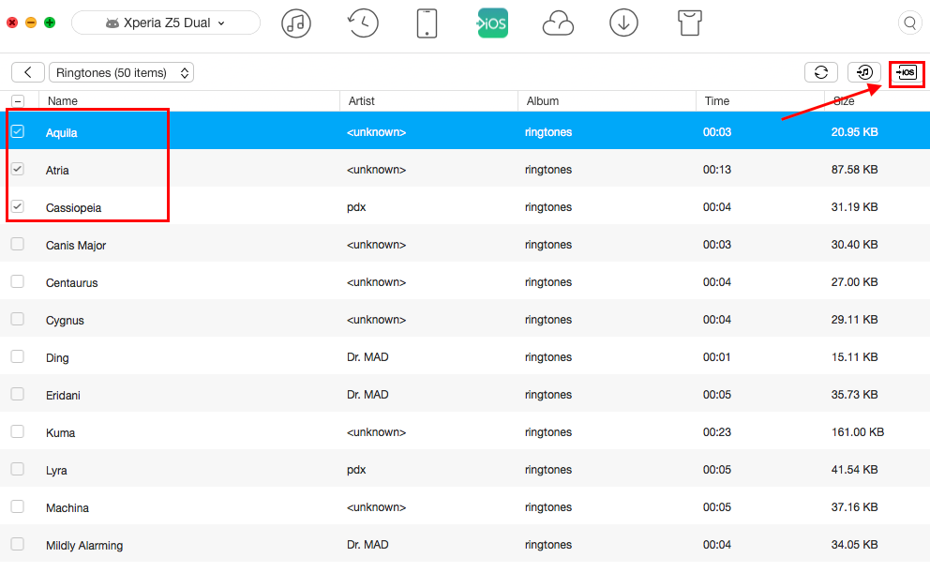Viewport: 930px width, 573px height.
Task: Click the 41.54 KB size of Lyra
Action: 854,470
